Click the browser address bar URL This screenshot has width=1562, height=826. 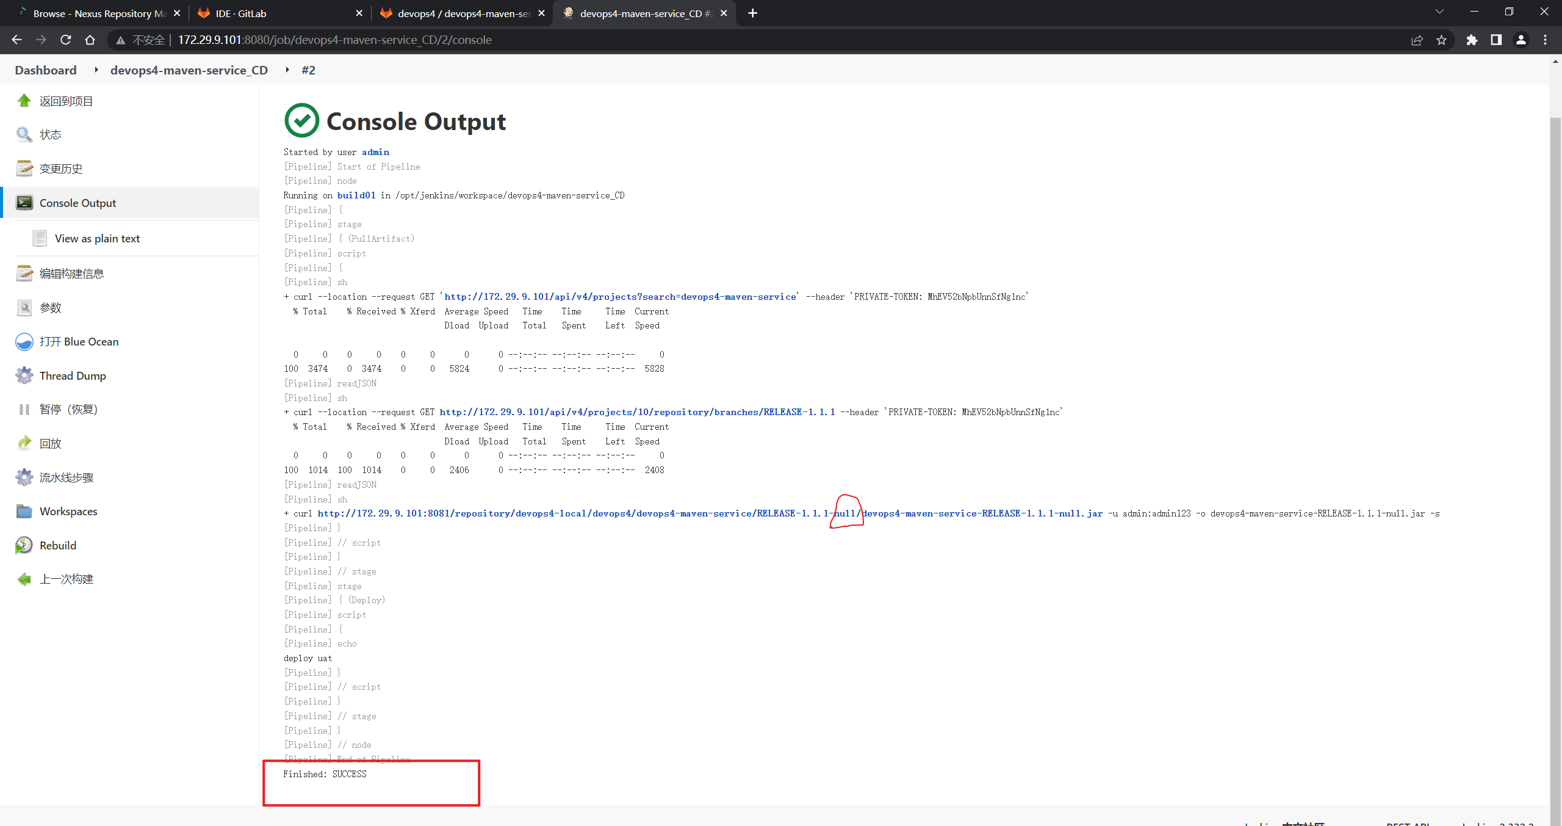pos(334,40)
